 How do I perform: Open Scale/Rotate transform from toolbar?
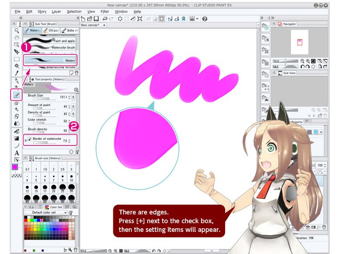(140, 19)
